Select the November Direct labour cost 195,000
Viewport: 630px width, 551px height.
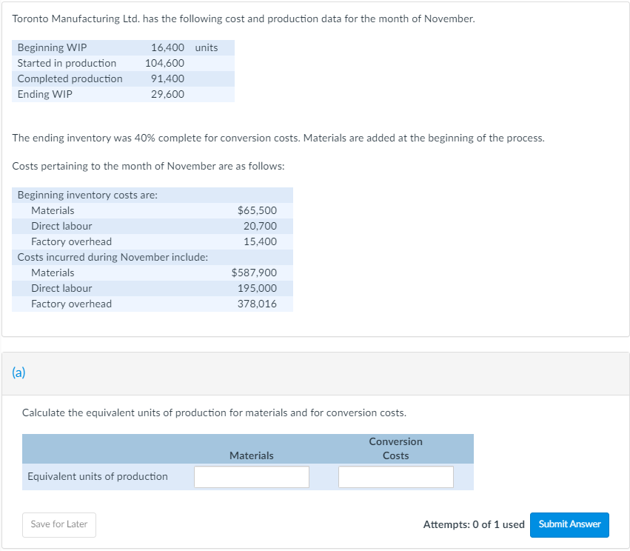click(257, 288)
